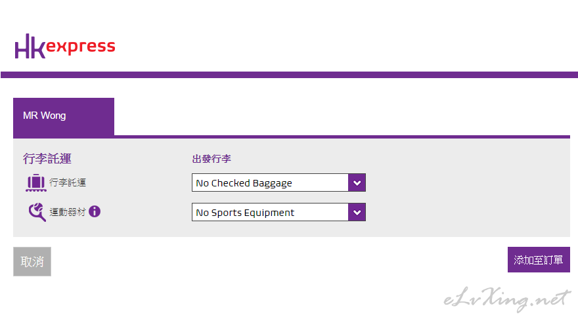Click the 添加至訂單 add to order button
578x321 pixels.
coord(538,260)
